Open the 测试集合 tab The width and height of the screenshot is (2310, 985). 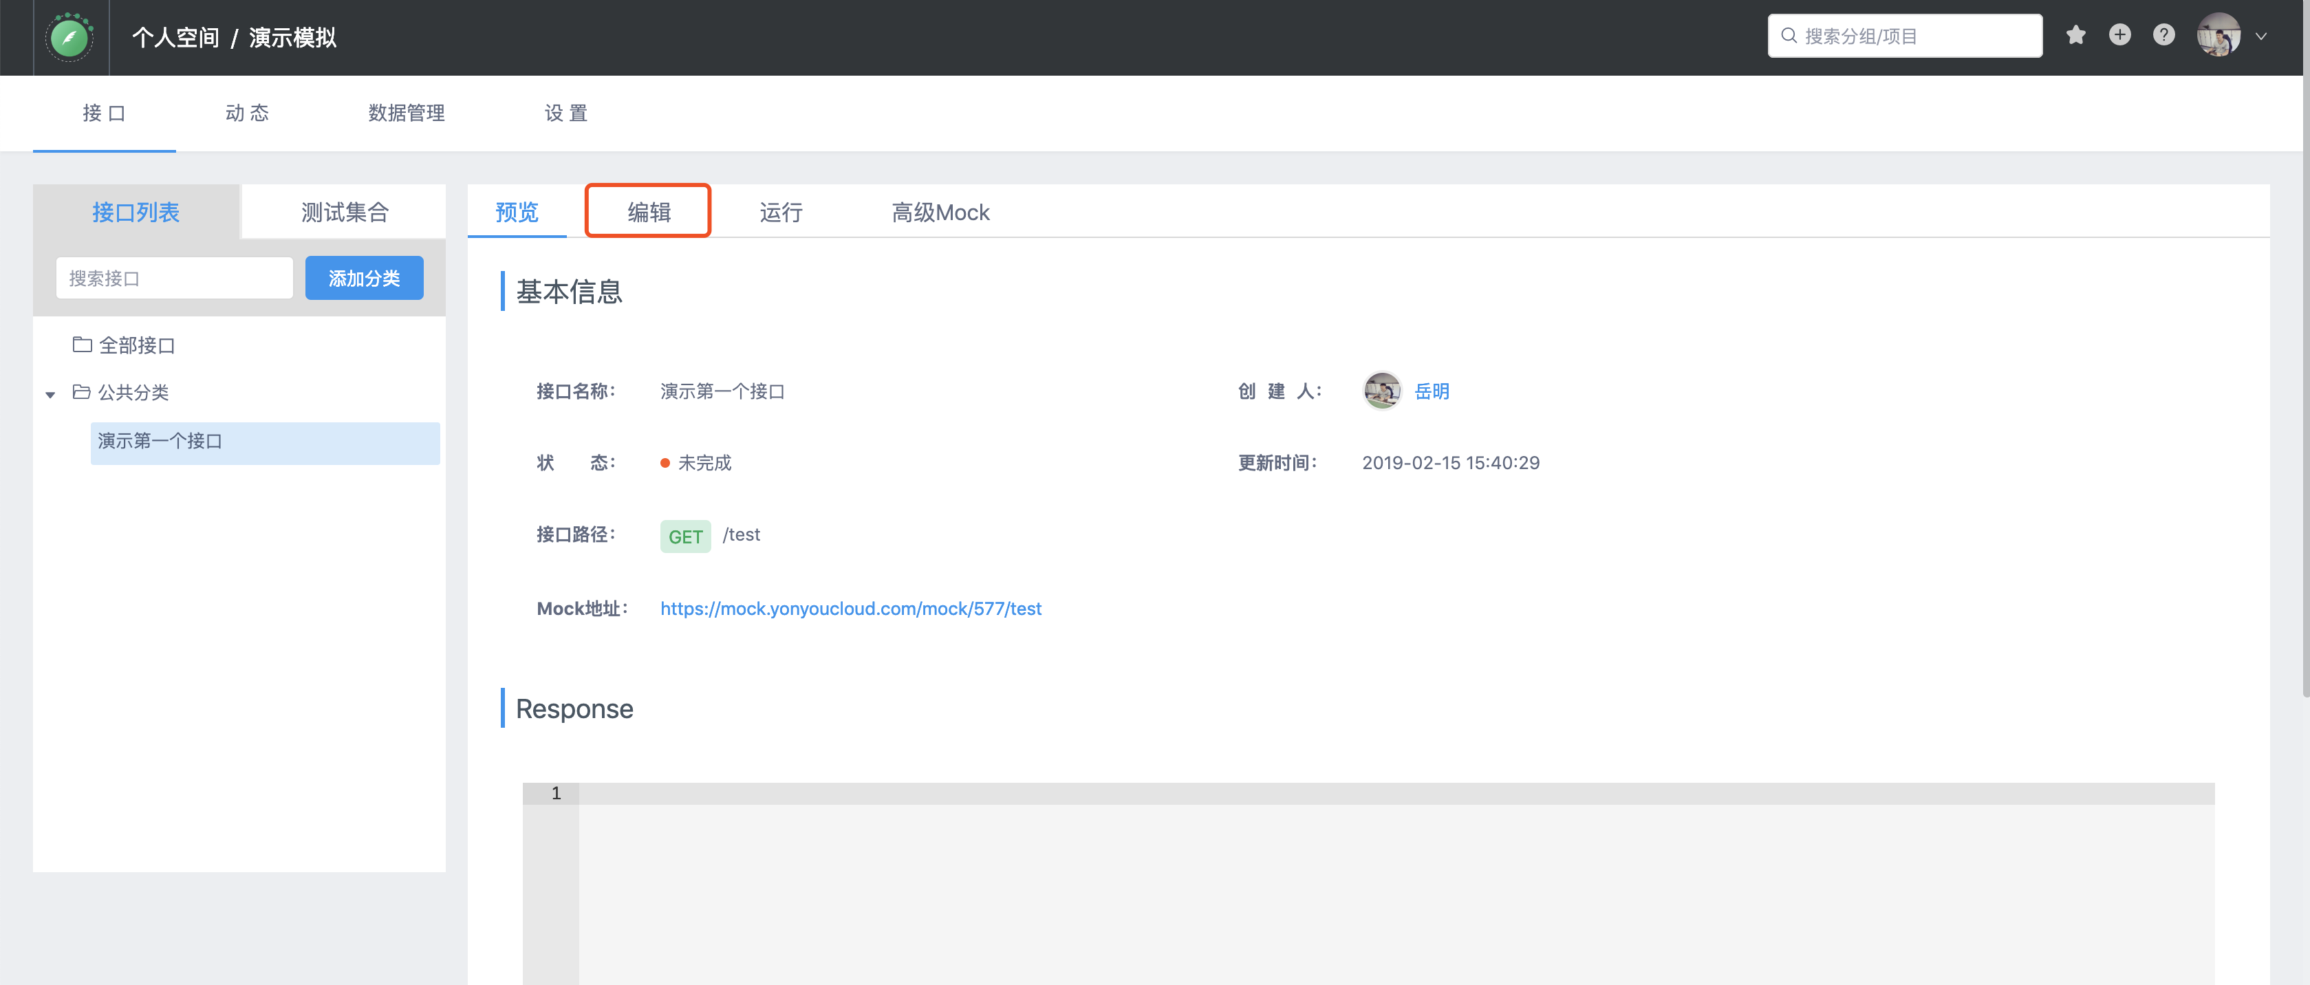pyautogui.click(x=345, y=213)
